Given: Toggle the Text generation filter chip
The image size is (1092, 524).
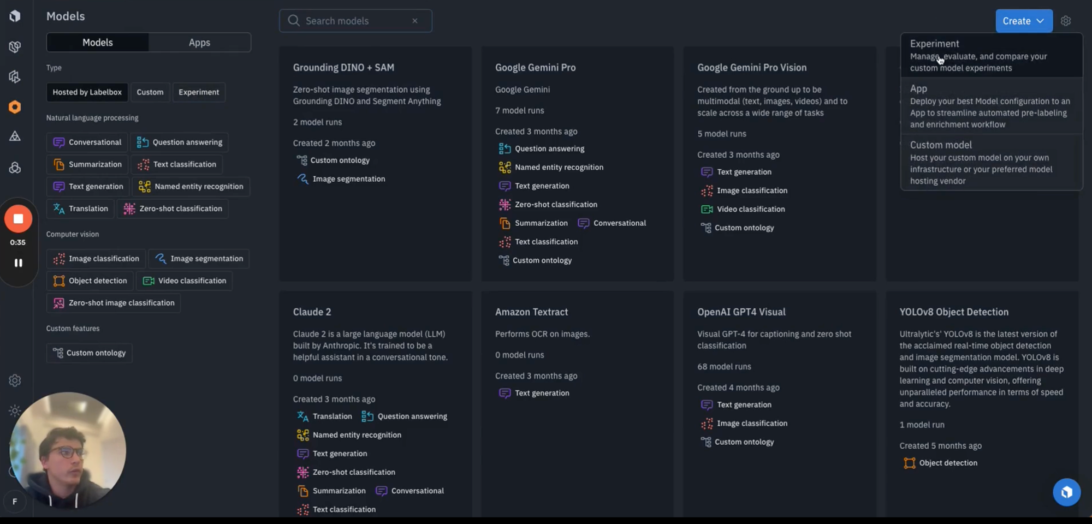Looking at the screenshot, I should point(88,187).
